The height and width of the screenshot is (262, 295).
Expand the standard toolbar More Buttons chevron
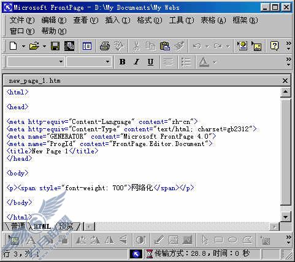tap(288, 45)
